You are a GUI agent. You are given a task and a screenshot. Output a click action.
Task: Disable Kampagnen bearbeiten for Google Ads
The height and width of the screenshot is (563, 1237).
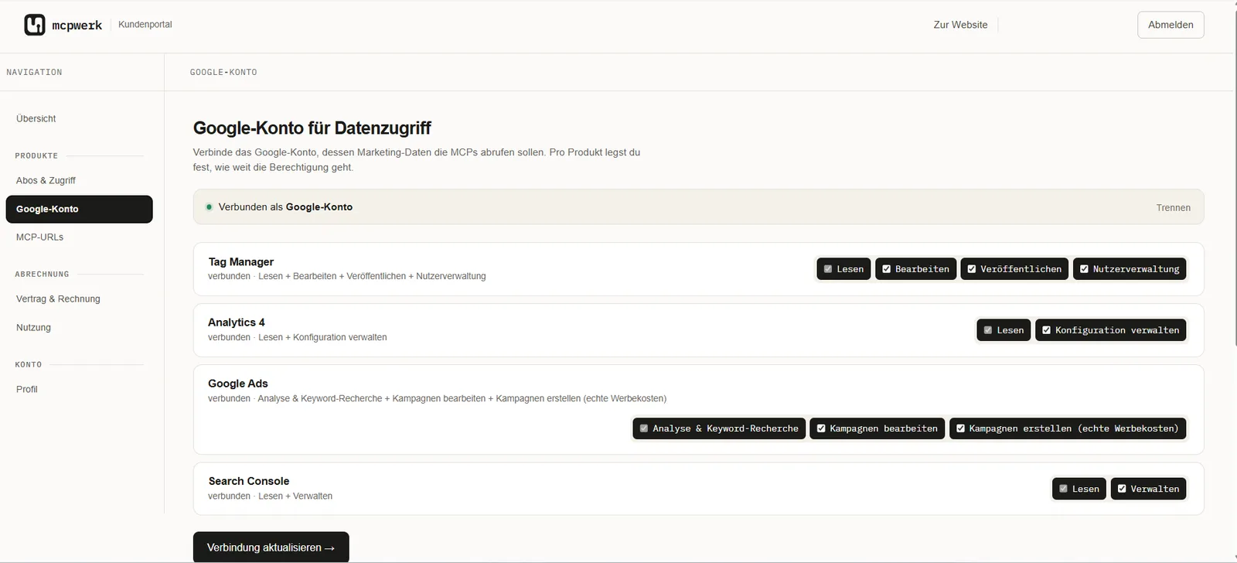tap(821, 428)
